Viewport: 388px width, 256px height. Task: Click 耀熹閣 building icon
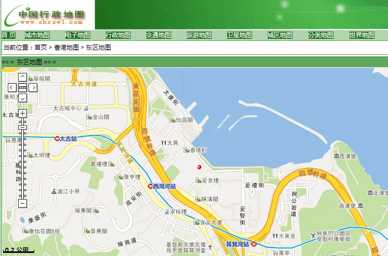(x=96, y=210)
